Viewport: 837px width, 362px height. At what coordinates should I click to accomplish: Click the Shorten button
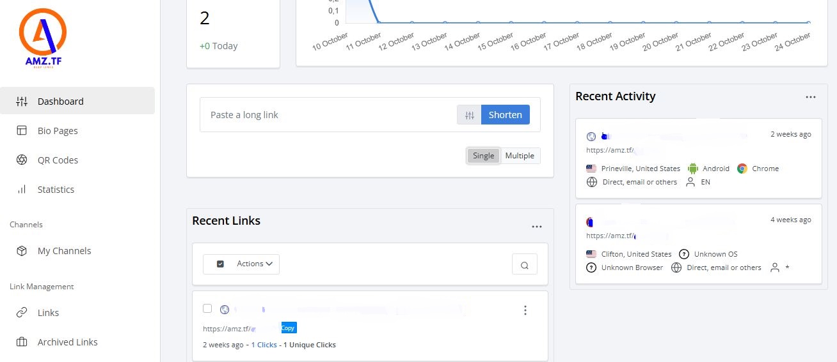click(506, 115)
